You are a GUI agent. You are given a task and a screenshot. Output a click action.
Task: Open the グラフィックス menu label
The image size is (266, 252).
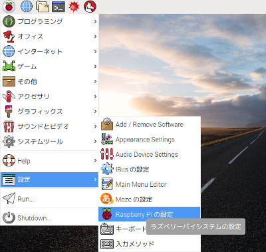coord(40,111)
